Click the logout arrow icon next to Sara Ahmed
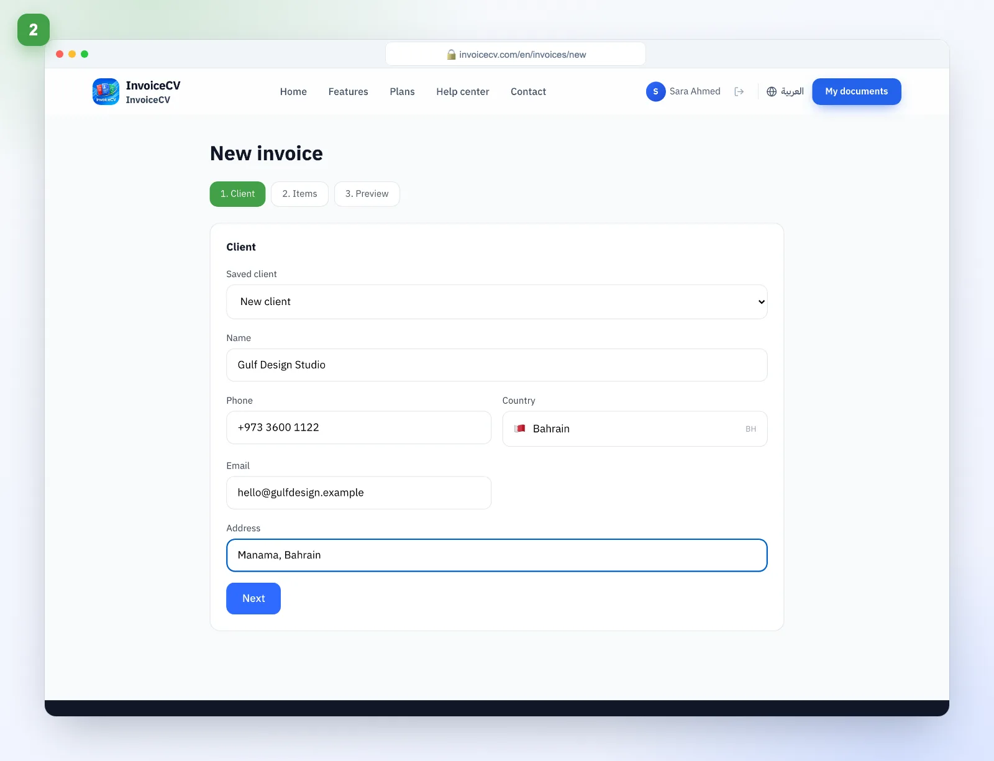This screenshot has height=761, width=994. click(x=739, y=91)
